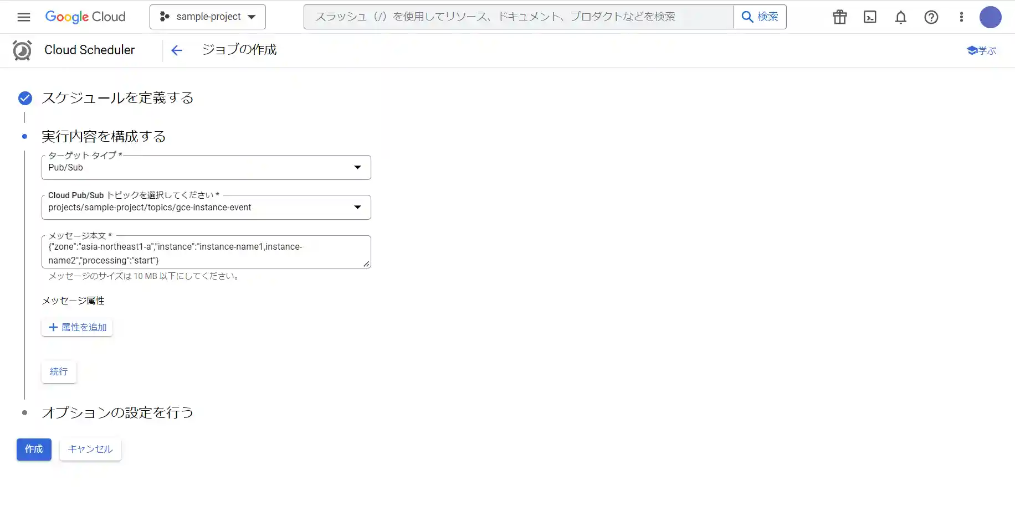Image resolution: width=1015 pixels, height=527 pixels.
Task: Open the gift free trial icon
Action: click(840, 17)
